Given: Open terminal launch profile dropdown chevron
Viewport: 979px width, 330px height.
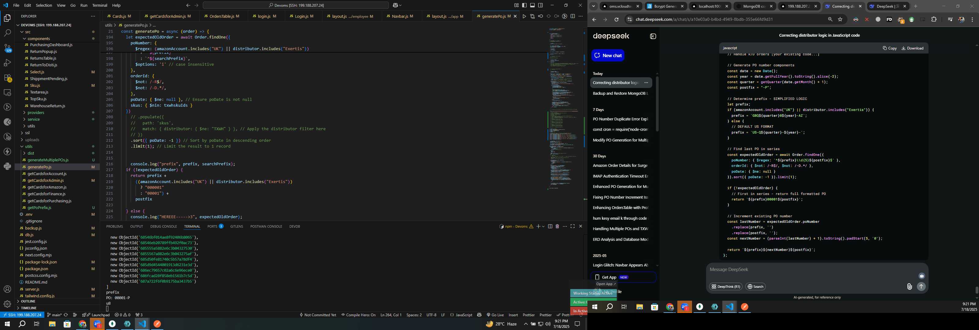Looking at the screenshot, I should coord(543,226).
